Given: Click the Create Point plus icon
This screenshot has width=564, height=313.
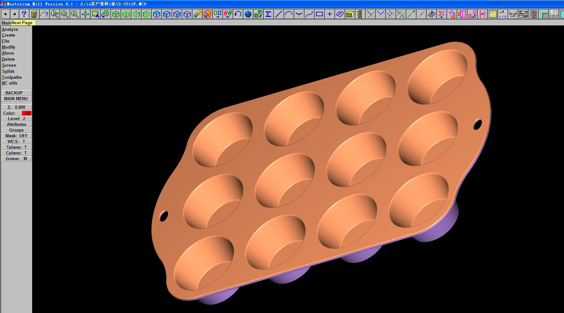Looking at the screenshot, I should (x=329, y=14).
